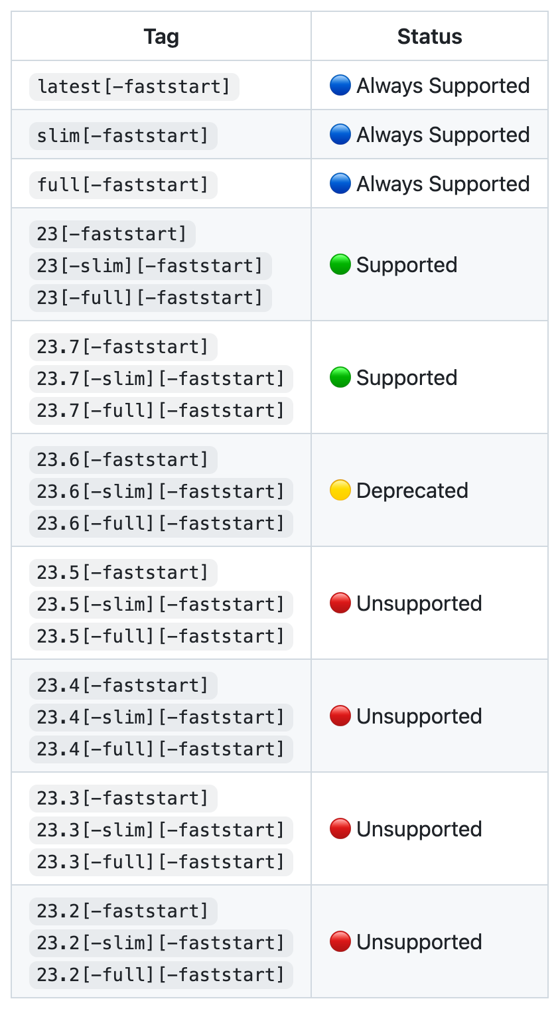Click green circle for 23[-faststart] Supported status

coord(340,265)
